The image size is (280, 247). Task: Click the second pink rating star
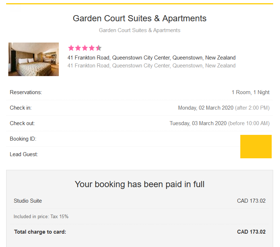pos(78,48)
